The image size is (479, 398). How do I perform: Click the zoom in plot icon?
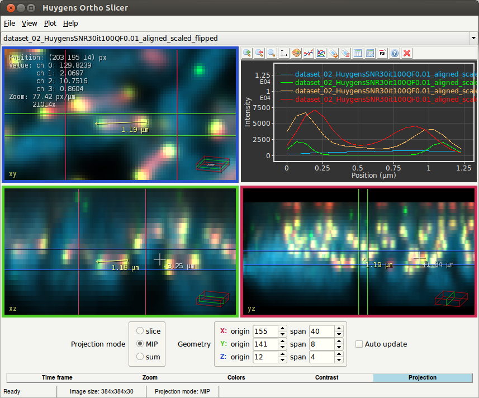pyautogui.click(x=247, y=53)
